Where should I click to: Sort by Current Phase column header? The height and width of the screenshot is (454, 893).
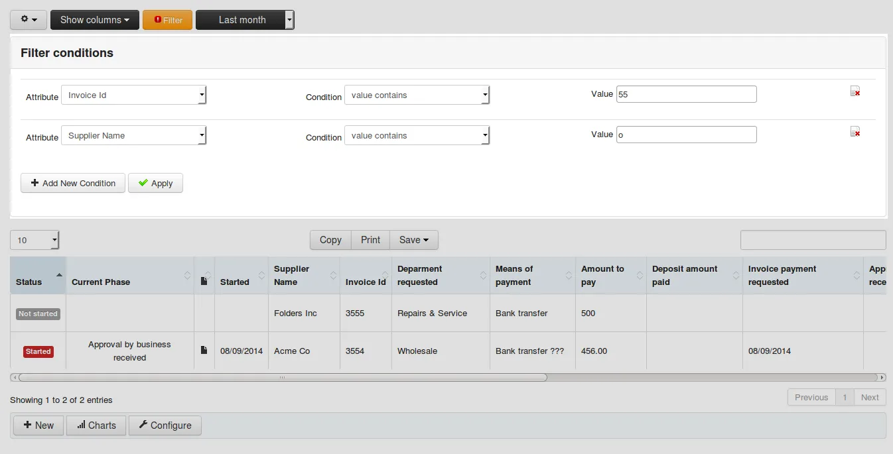(130, 276)
